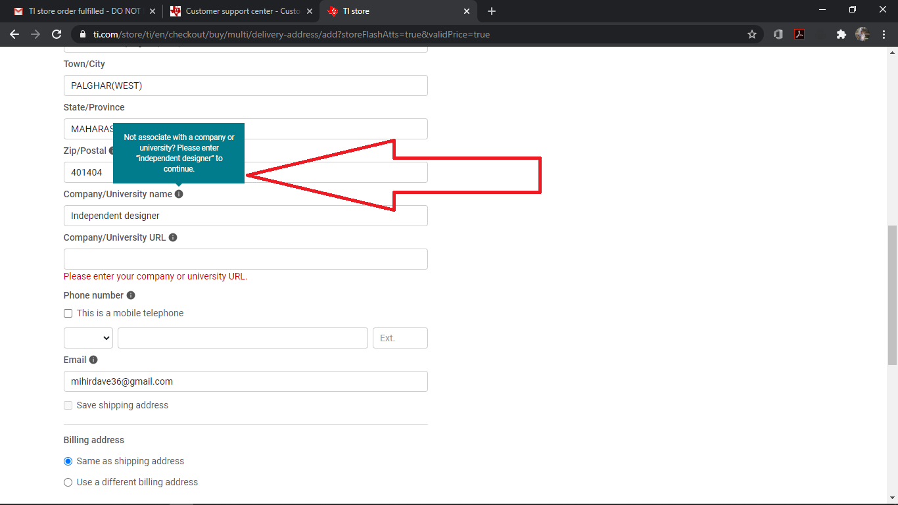
Task: Close the TI store tab
Action: click(467, 11)
